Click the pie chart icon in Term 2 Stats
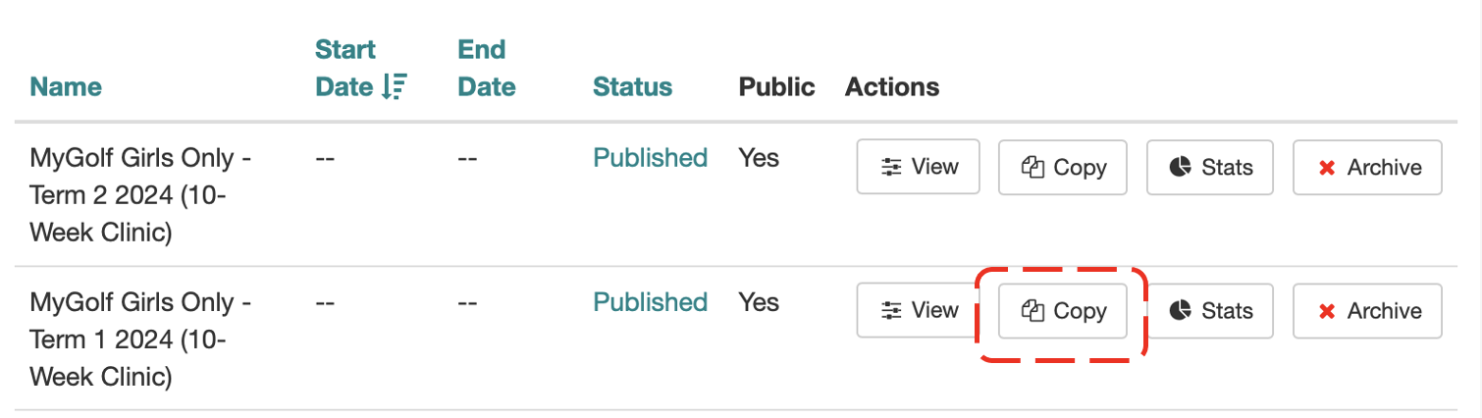This screenshot has width=1482, height=418. pos(1181,168)
